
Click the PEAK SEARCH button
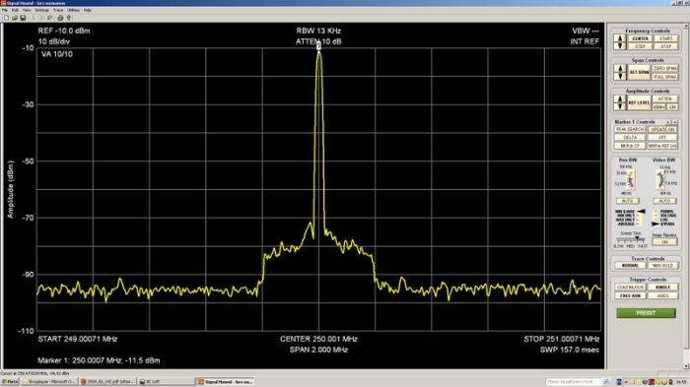pos(630,129)
